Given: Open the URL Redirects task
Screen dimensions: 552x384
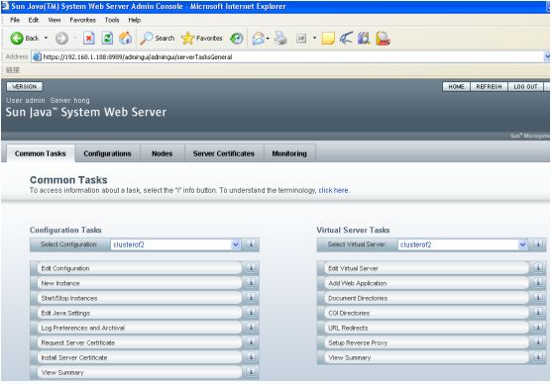Looking at the screenshot, I should coord(426,328).
